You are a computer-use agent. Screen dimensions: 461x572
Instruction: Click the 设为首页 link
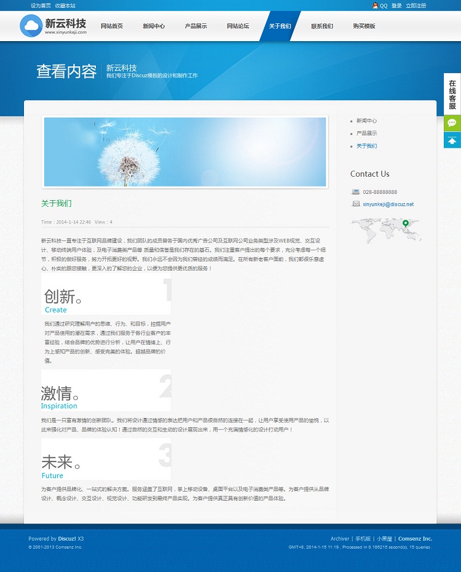(41, 6)
